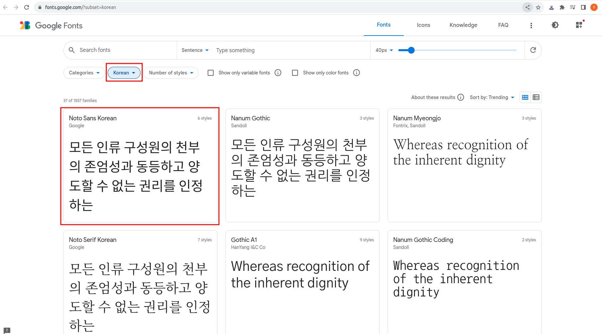Click the Google Fonts logo
The image size is (602, 334).
[x=51, y=25]
